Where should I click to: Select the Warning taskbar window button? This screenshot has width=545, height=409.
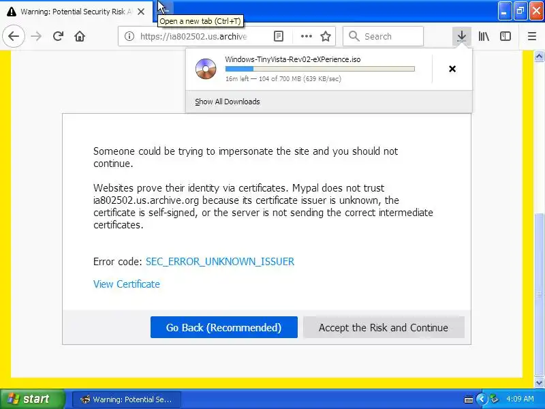click(x=127, y=399)
